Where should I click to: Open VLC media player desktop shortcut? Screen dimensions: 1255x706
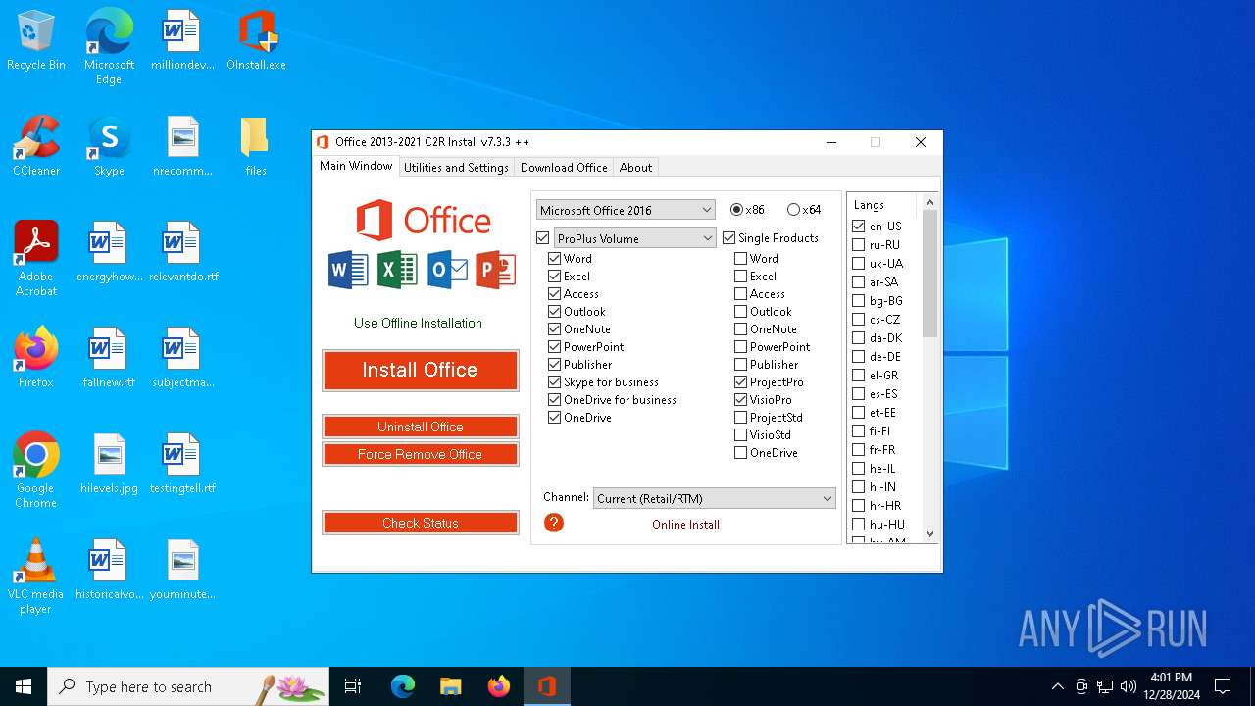(x=36, y=577)
